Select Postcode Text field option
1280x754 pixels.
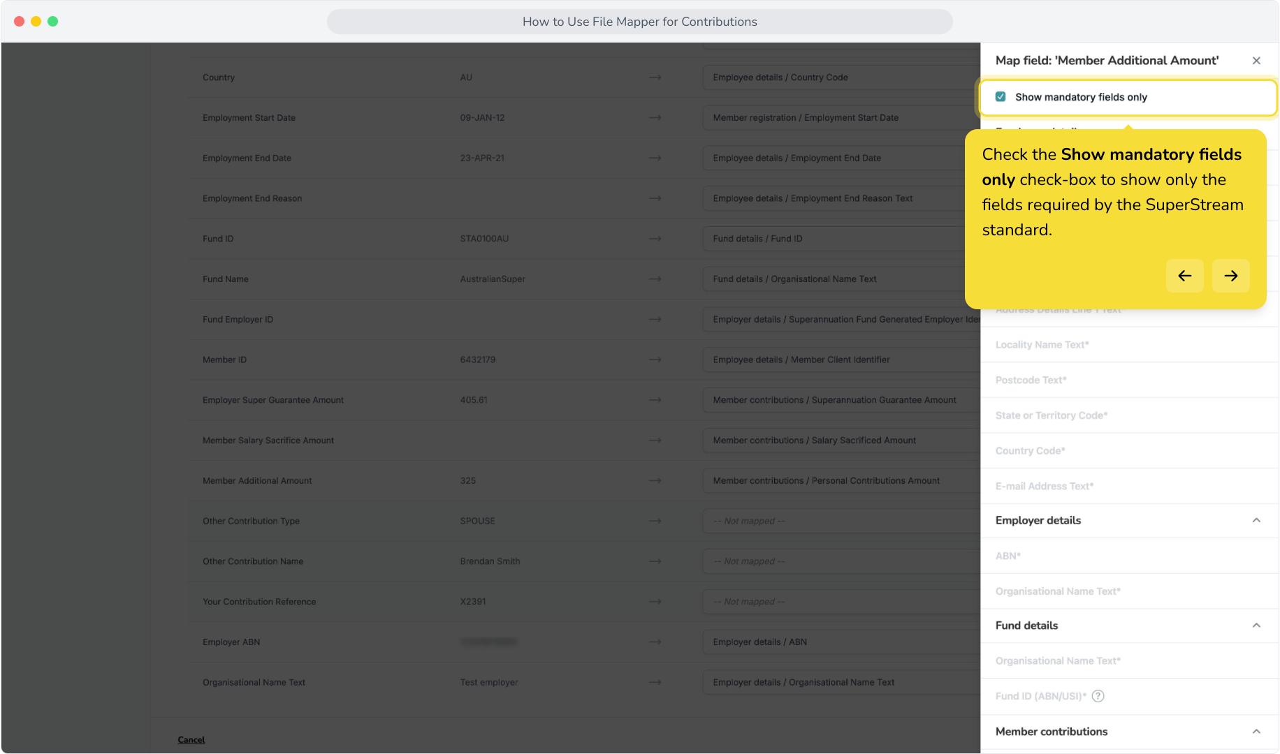pos(1129,380)
